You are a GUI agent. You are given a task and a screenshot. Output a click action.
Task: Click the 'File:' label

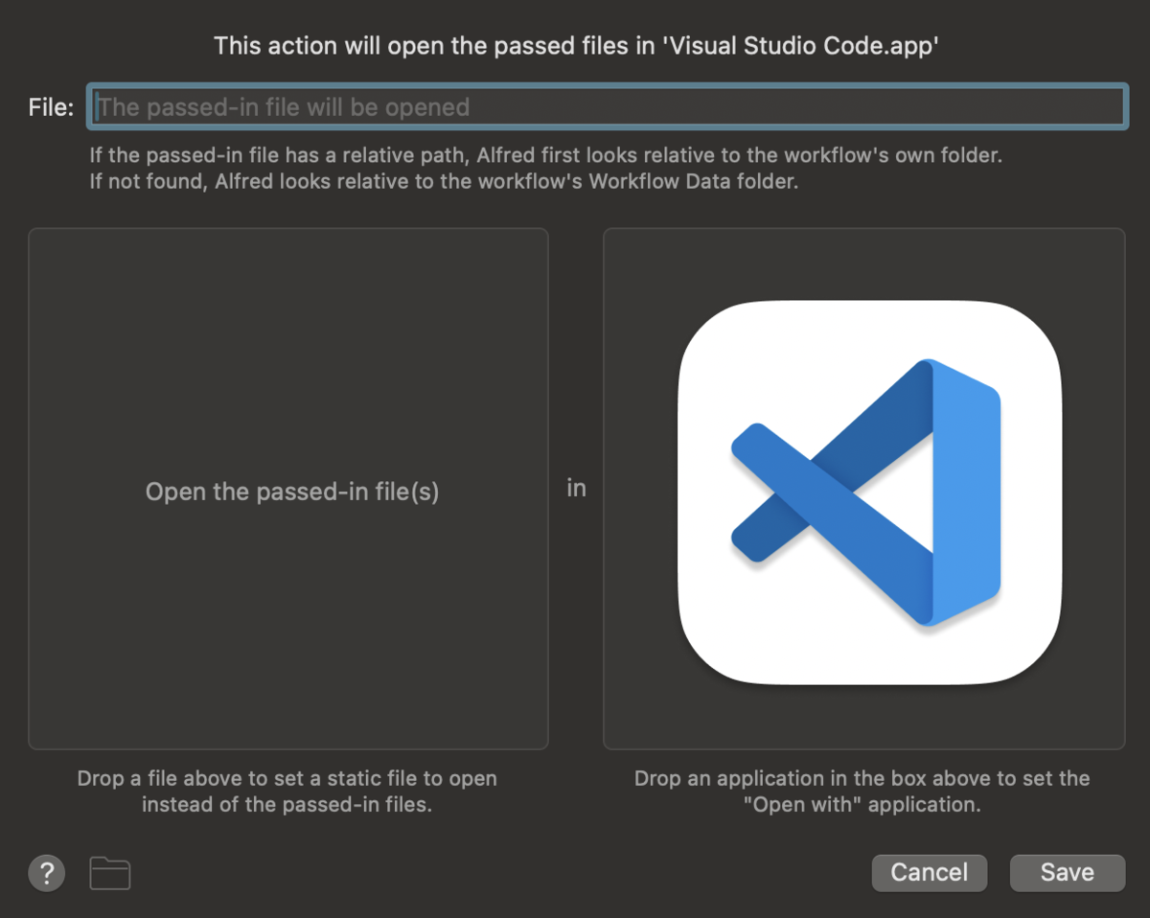point(51,107)
